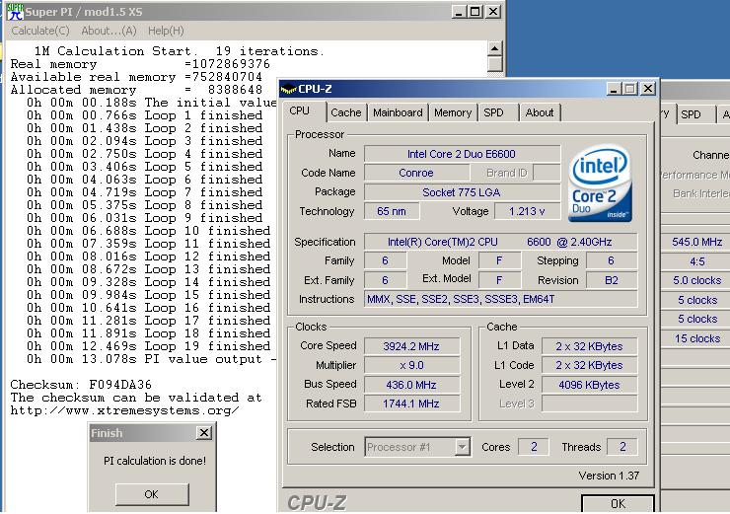Click the Name field Intel Core 2 Duo E6600

[462, 154]
